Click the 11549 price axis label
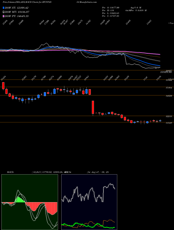 [168, 123]
